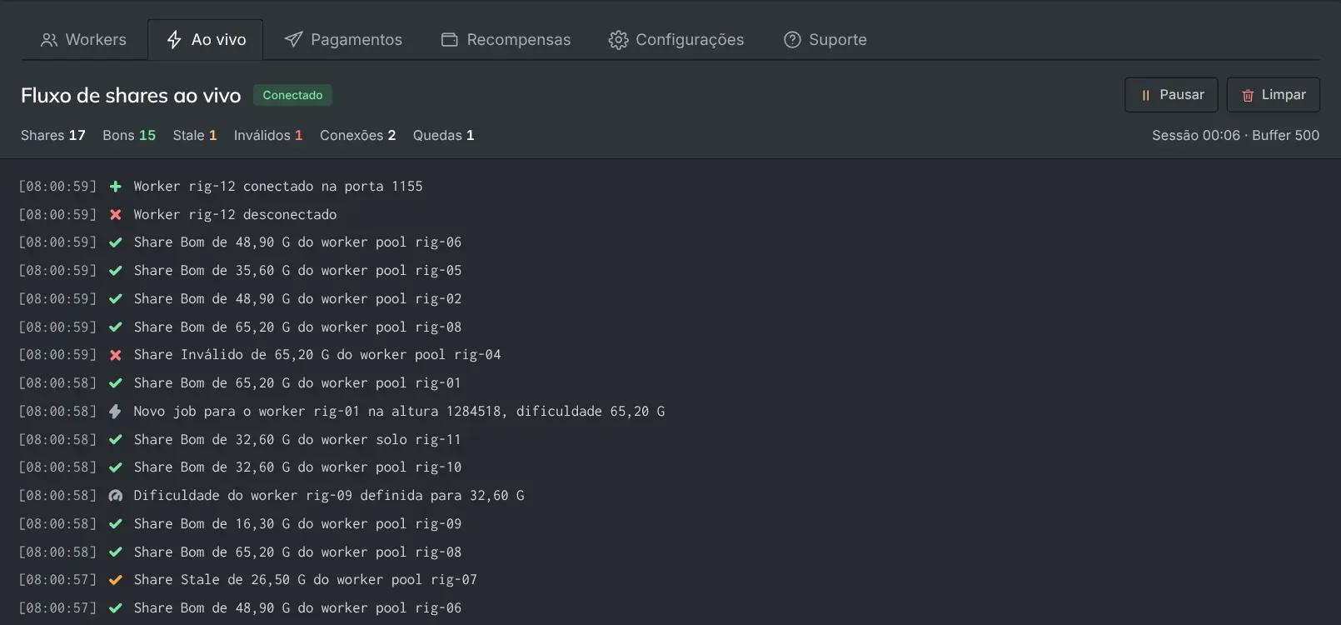Open the Workers tab
This screenshot has height=625, width=1341.
[83, 40]
